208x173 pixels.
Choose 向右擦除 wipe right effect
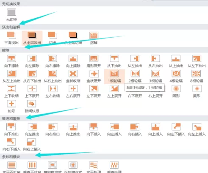click(53, 61)
